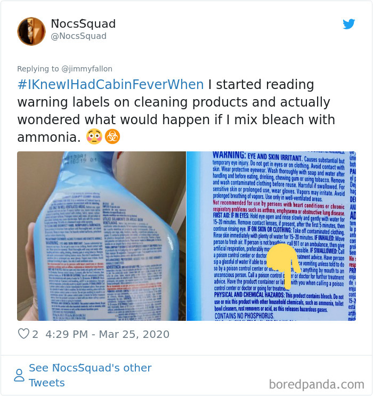This screenshot has height=396, width=373.
Task: Click the NocsSquad display name
Action: [83, 24]
